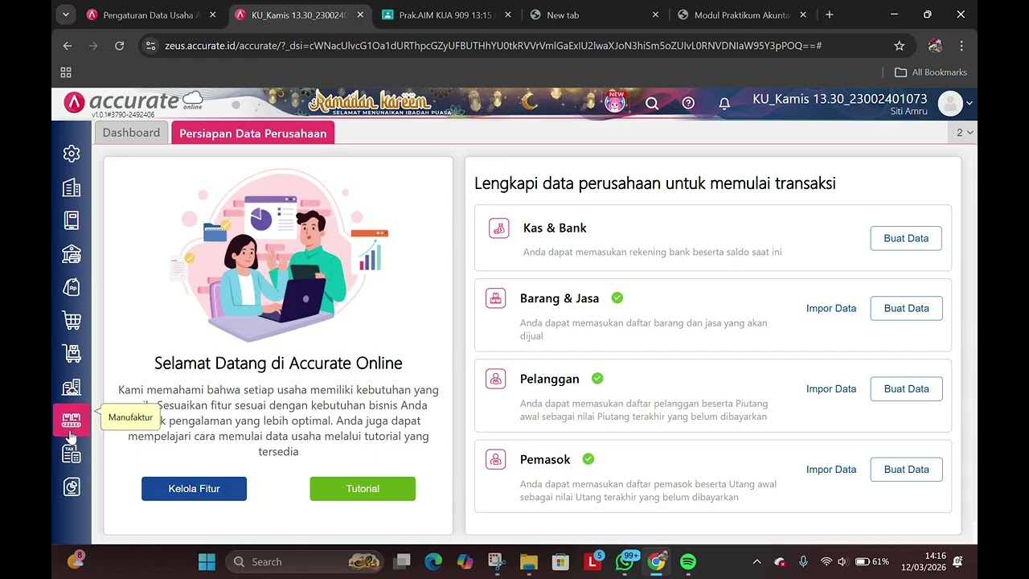This screenshot has width=1029, height=579.
Task: Click the Pelanggan card icon
Action: tap(496, 379)
